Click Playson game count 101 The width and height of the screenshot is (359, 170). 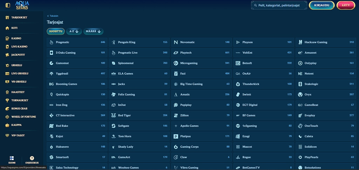(x=289, y=42)
